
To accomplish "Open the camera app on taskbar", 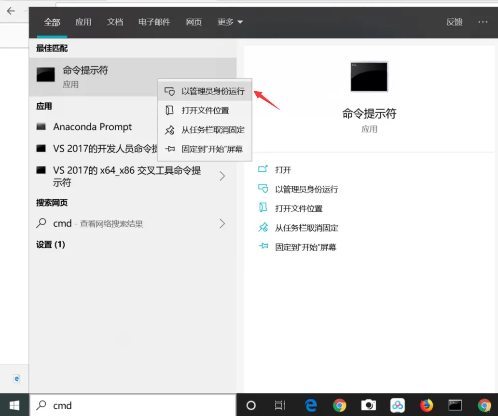I will point(368,405).
